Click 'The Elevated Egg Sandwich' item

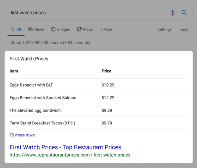35,110
